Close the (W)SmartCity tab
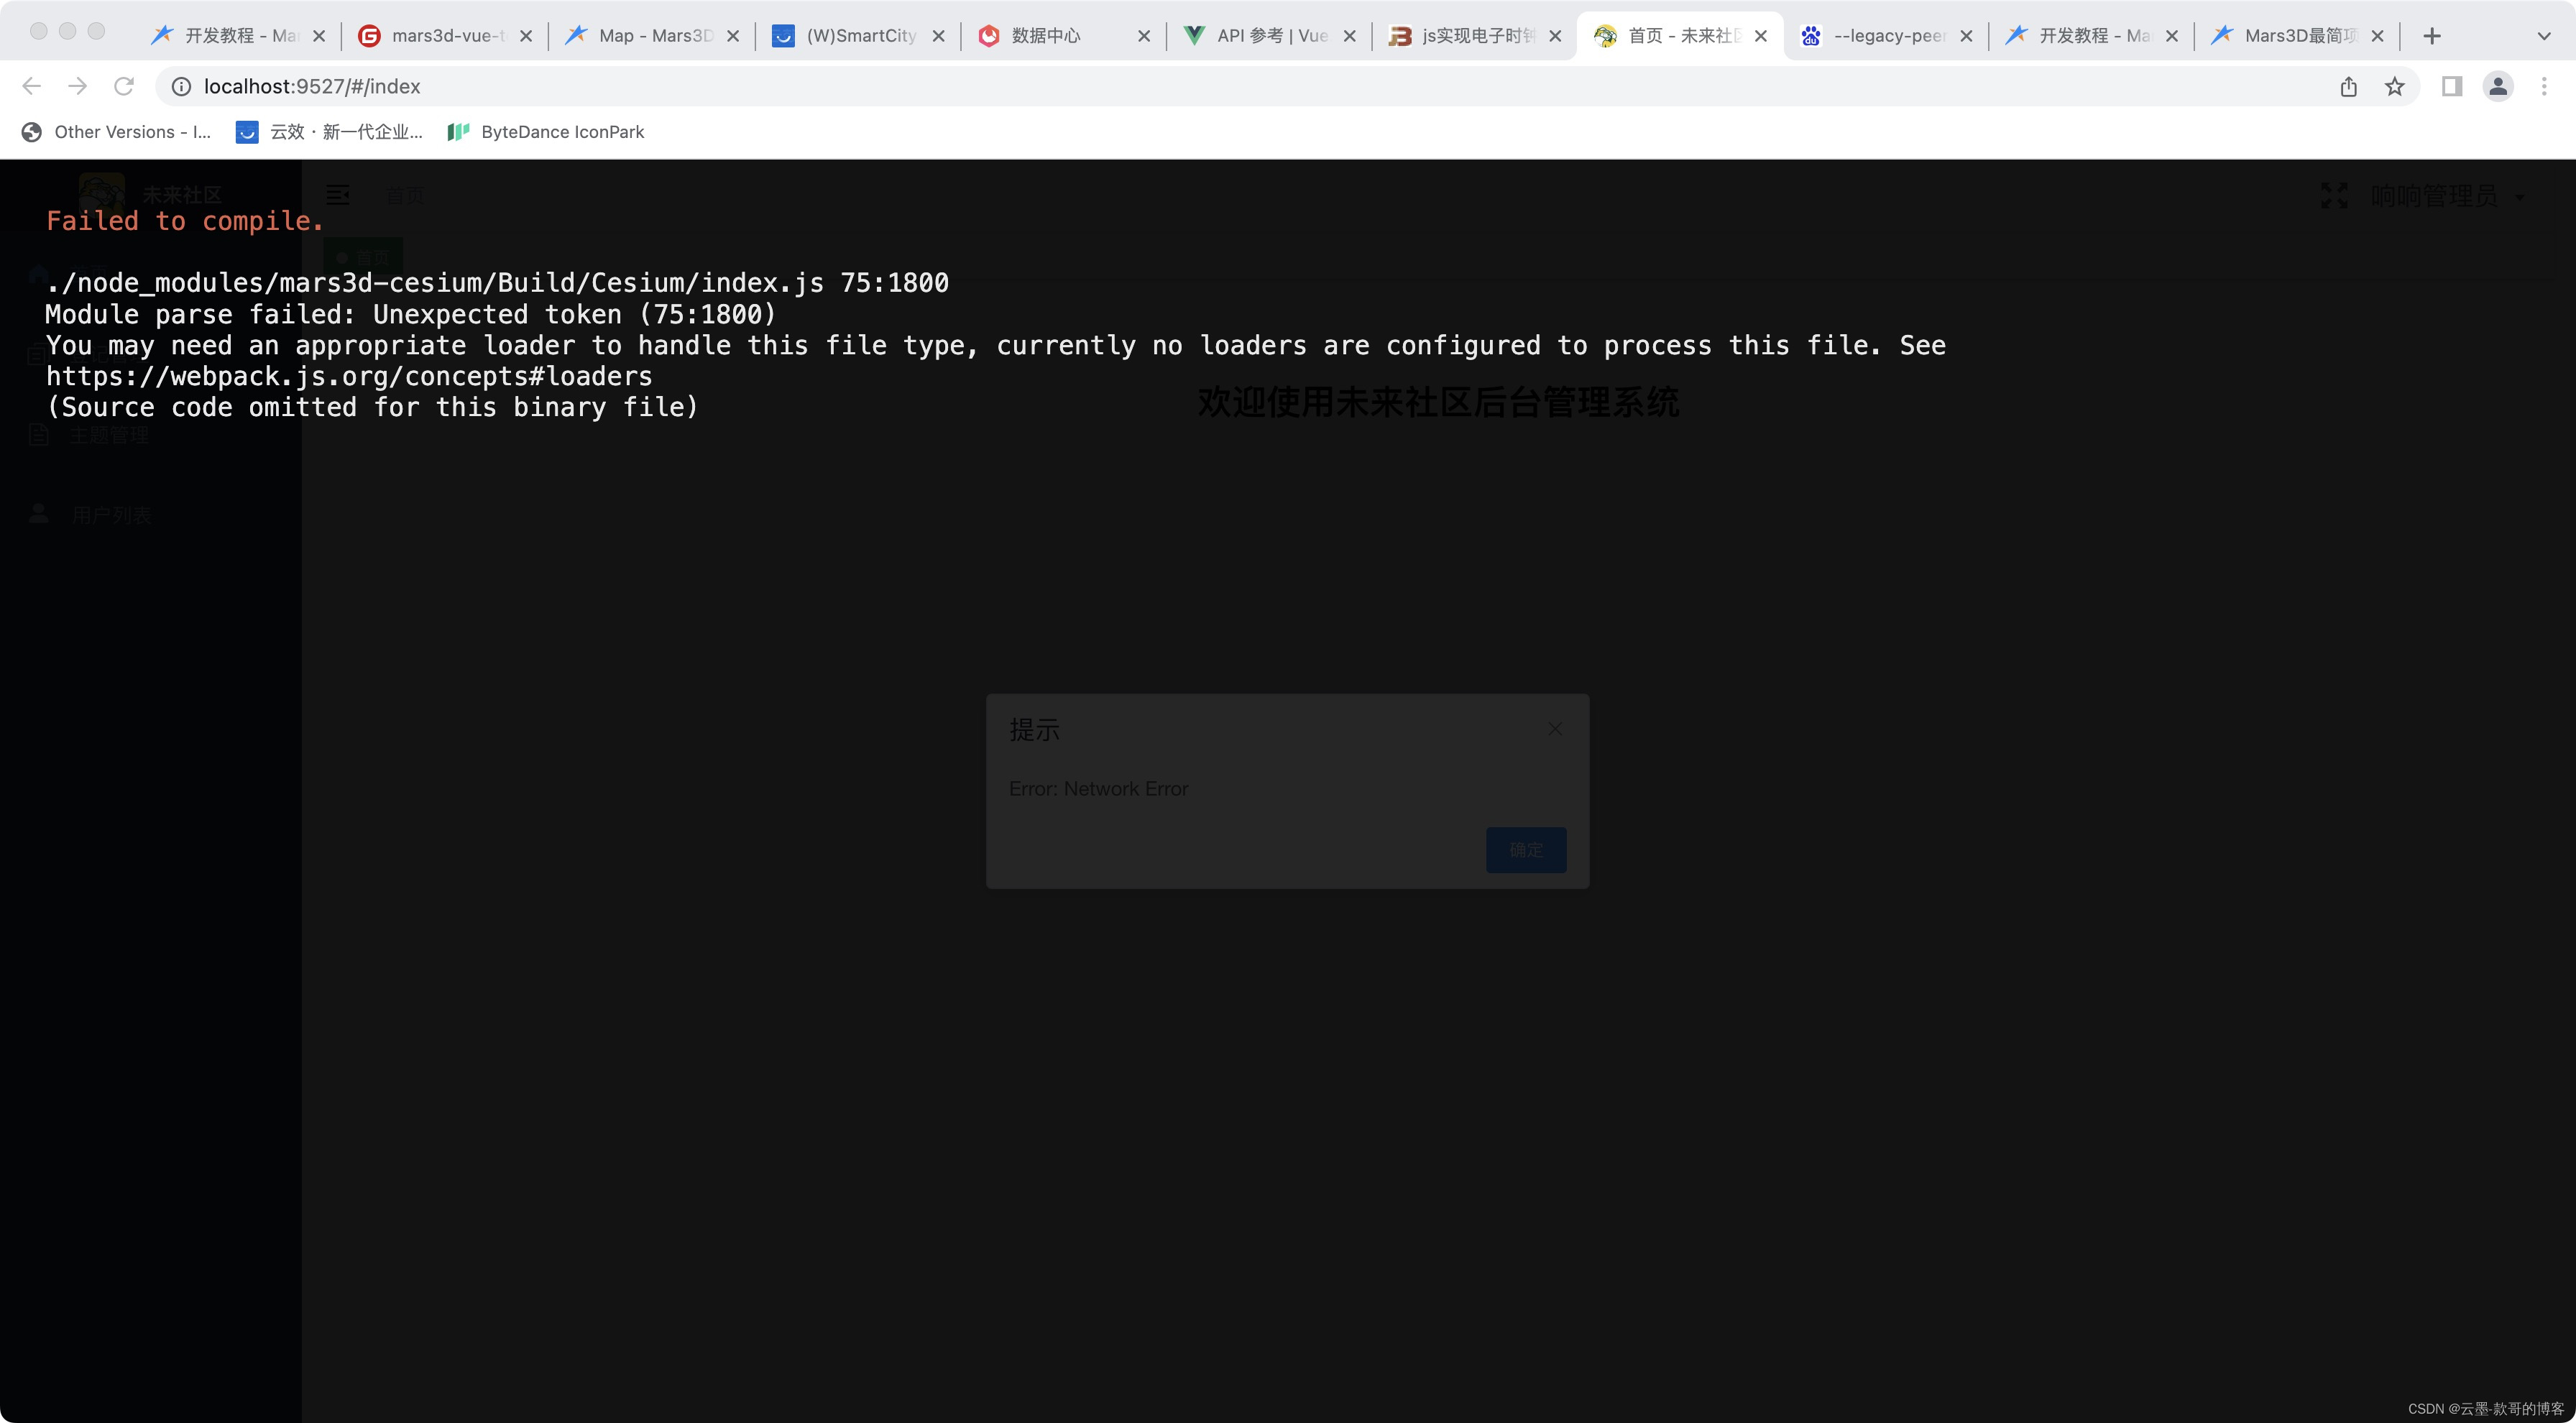Image resolution: width=2576 pixels, height=1423 pixels. 938,36
